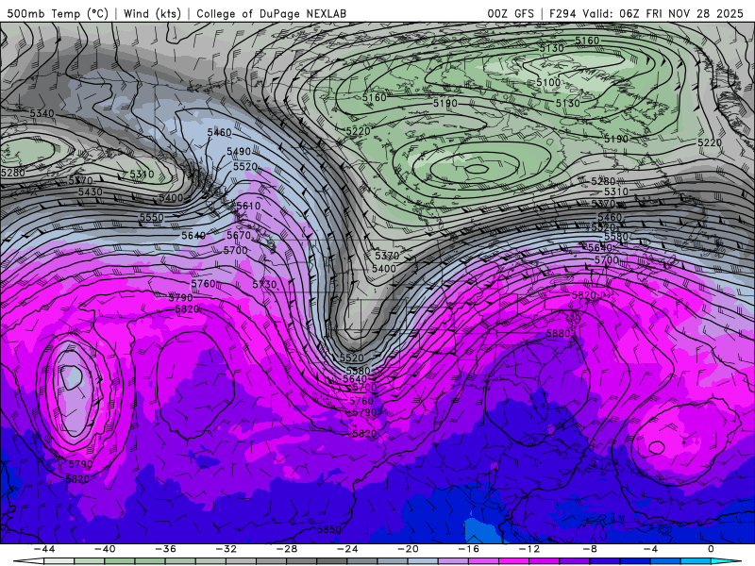Click the 5730 contour label
This screenshot has height=566, width=755.
264,285
